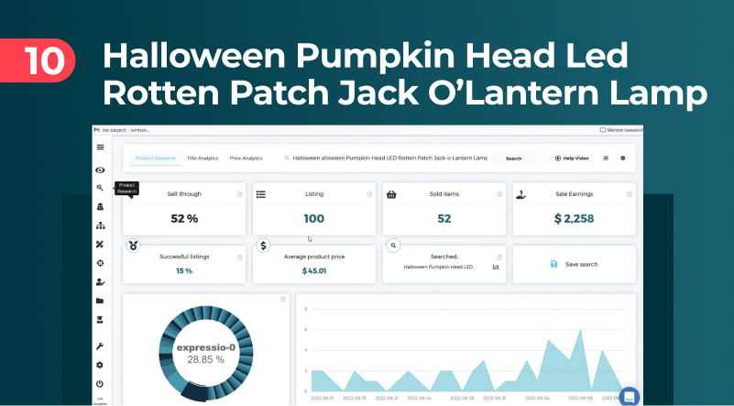Select the Product Research tab

click(x=156, y=159)
